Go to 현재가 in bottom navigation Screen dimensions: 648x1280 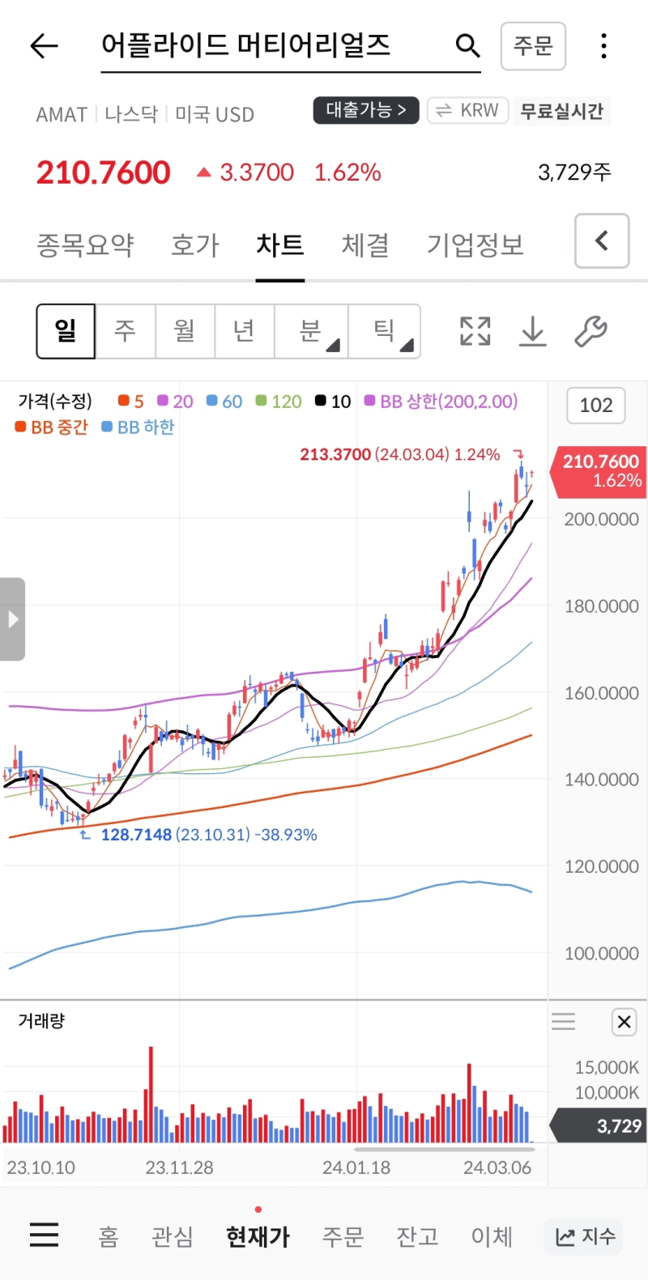258,1237
